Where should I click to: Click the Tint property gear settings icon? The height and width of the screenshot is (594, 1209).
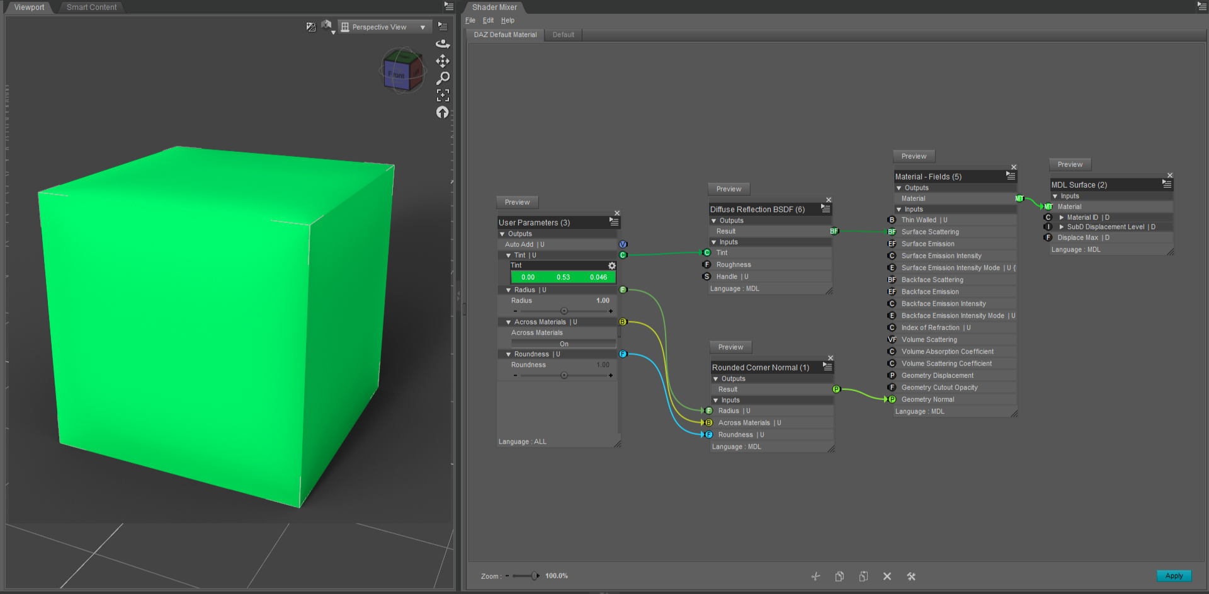pyautogui.click(x=612, y=266)
